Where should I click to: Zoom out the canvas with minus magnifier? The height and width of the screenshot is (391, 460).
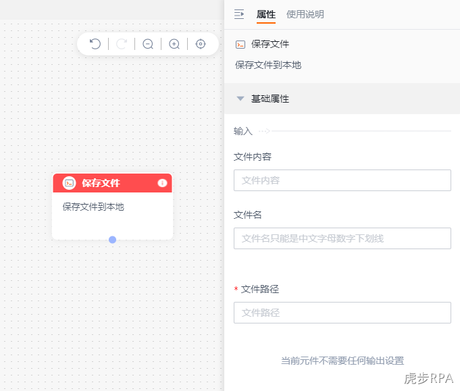[x=148, y=44]
